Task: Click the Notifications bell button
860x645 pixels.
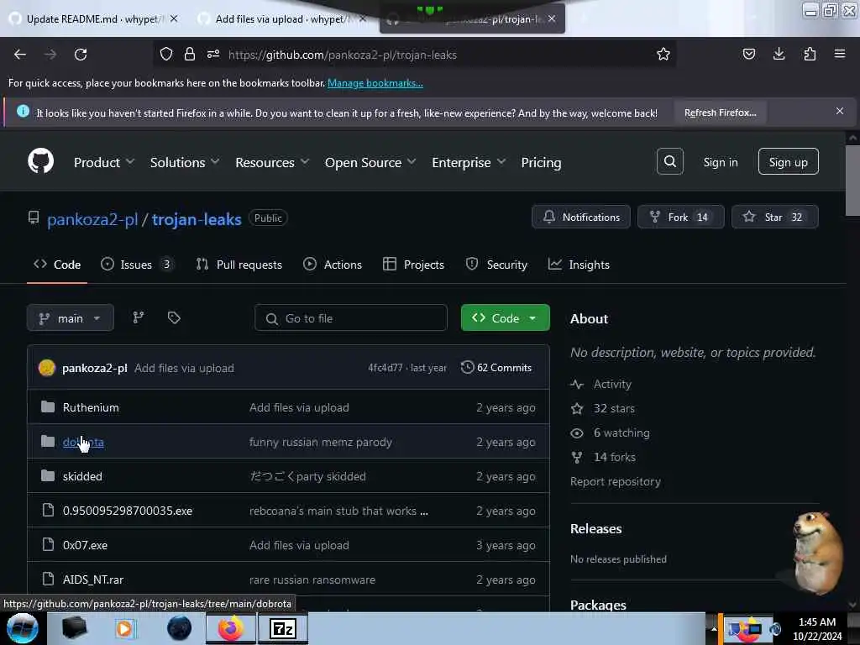Action: 581,217
